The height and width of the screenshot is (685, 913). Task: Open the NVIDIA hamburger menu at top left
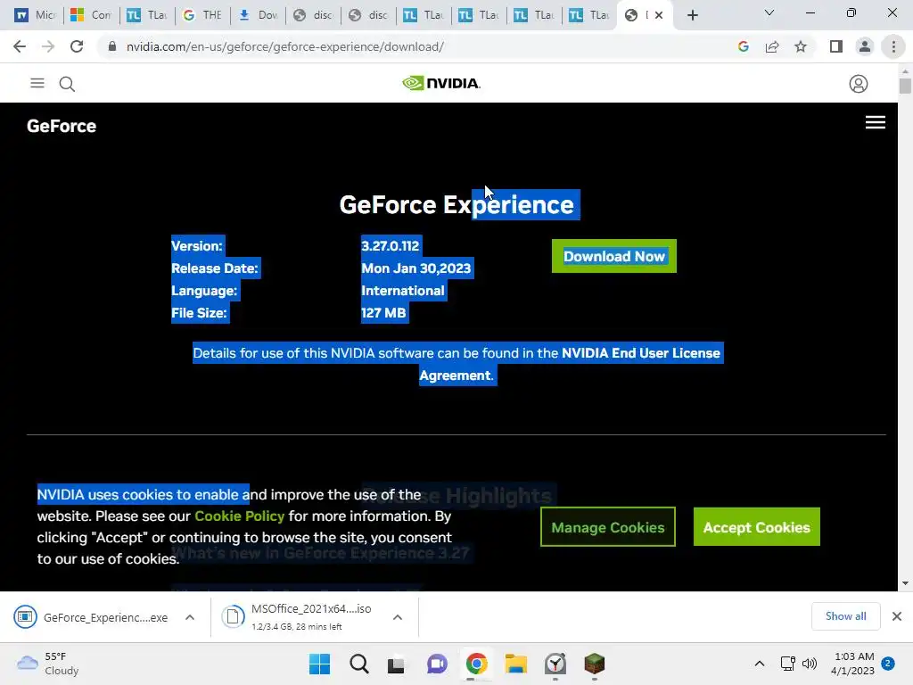tap(37, 83)
